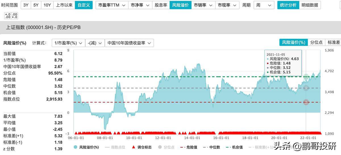
Task: Open the -(减) operator dropdown
Action: pyautogui.click(x=95, y=43)
